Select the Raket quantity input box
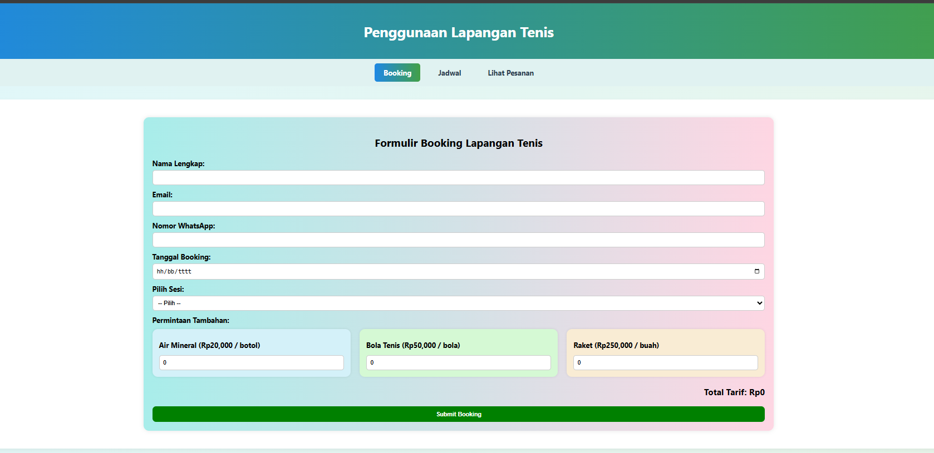The width and height of the screenshot is (934, 453). 665,362
